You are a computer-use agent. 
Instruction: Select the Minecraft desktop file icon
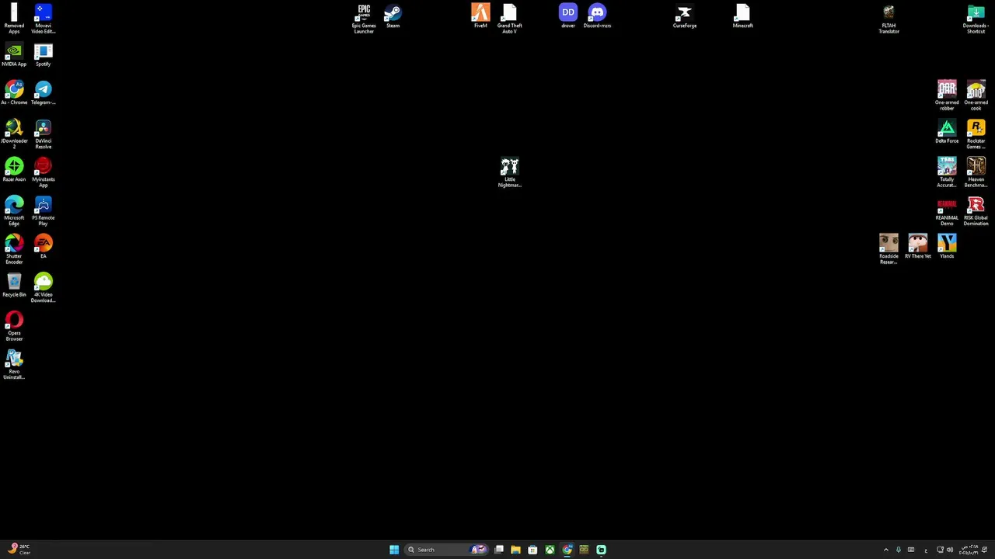742,16
